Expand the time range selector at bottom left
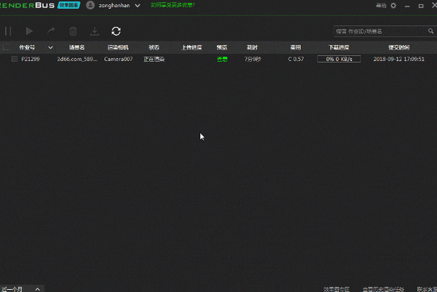Image resolution: width=437 pixels, height=292 pixels. [x=37, y=288]
